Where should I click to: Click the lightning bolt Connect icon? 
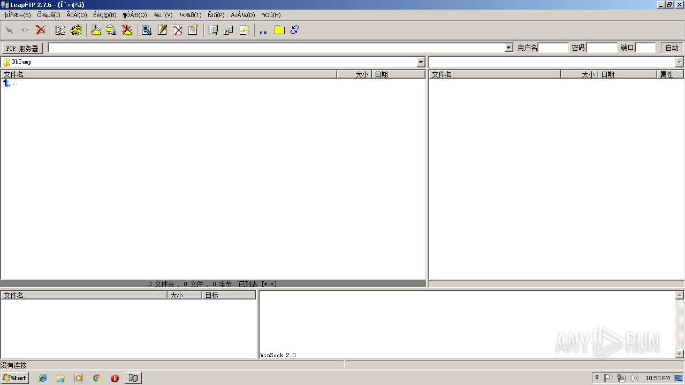pyautogui.click(x=9, y=30)
